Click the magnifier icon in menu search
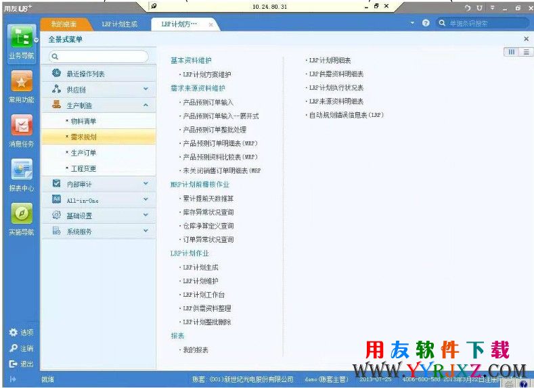Image resolution: width=534 pixels, height=388 pixels. pos(55,57)
